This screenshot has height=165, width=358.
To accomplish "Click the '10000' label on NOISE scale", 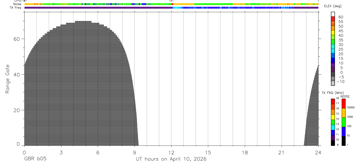I will 350,107.
